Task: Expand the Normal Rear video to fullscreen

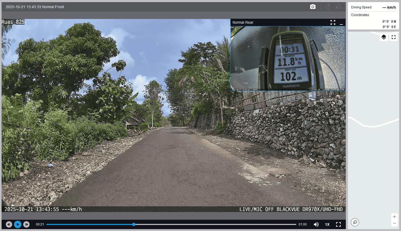Action: 333,23
